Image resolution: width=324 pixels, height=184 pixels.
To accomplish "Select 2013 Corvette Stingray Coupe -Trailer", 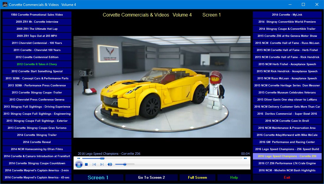I will [x=37, y=93].
